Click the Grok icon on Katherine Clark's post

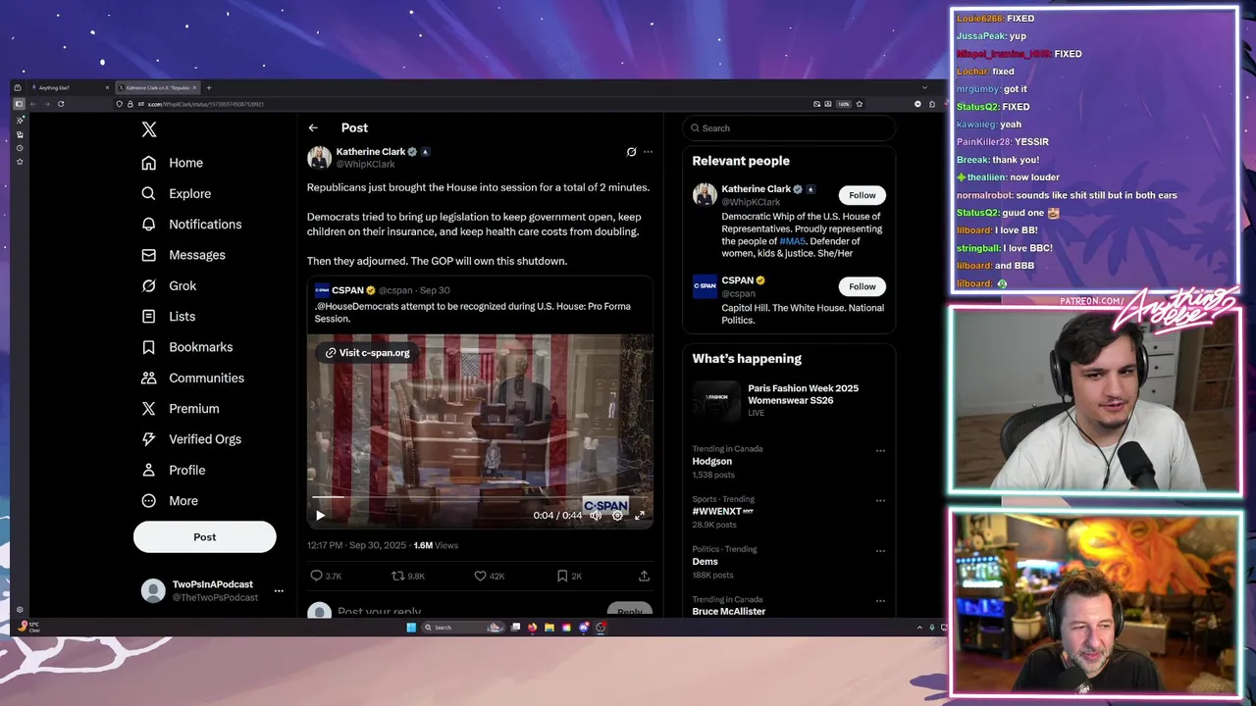pos(631,152)
